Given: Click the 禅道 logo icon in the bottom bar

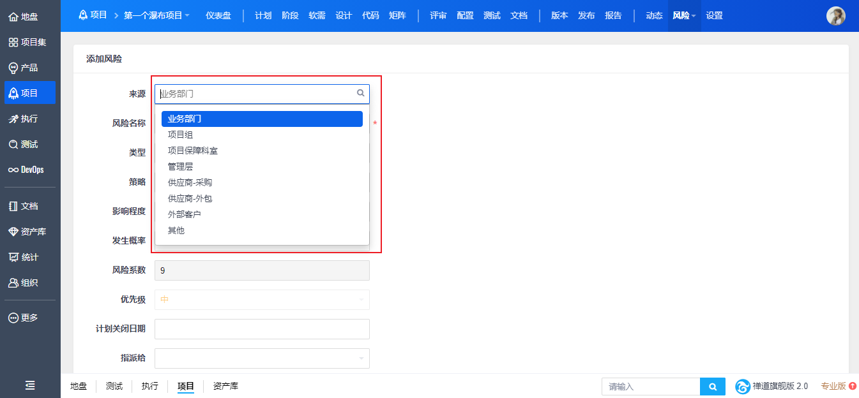Looking at the screenshot, I should pos(743,387).
